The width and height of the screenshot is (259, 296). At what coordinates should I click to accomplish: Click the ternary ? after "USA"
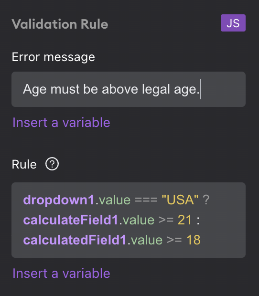(206, 200)
